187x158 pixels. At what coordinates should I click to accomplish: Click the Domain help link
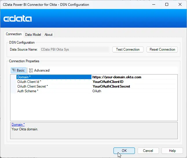(x=18, y=125)
